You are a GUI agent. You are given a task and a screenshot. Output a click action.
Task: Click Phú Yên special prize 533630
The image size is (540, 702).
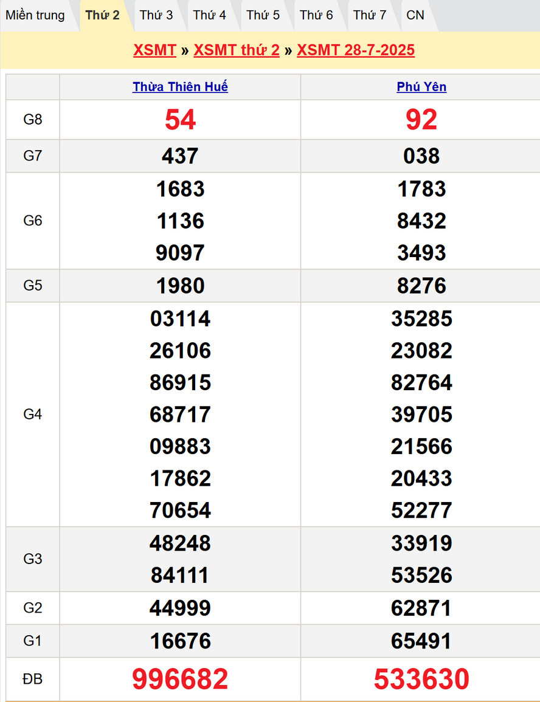pyautogui.click(x=421, y=679)
